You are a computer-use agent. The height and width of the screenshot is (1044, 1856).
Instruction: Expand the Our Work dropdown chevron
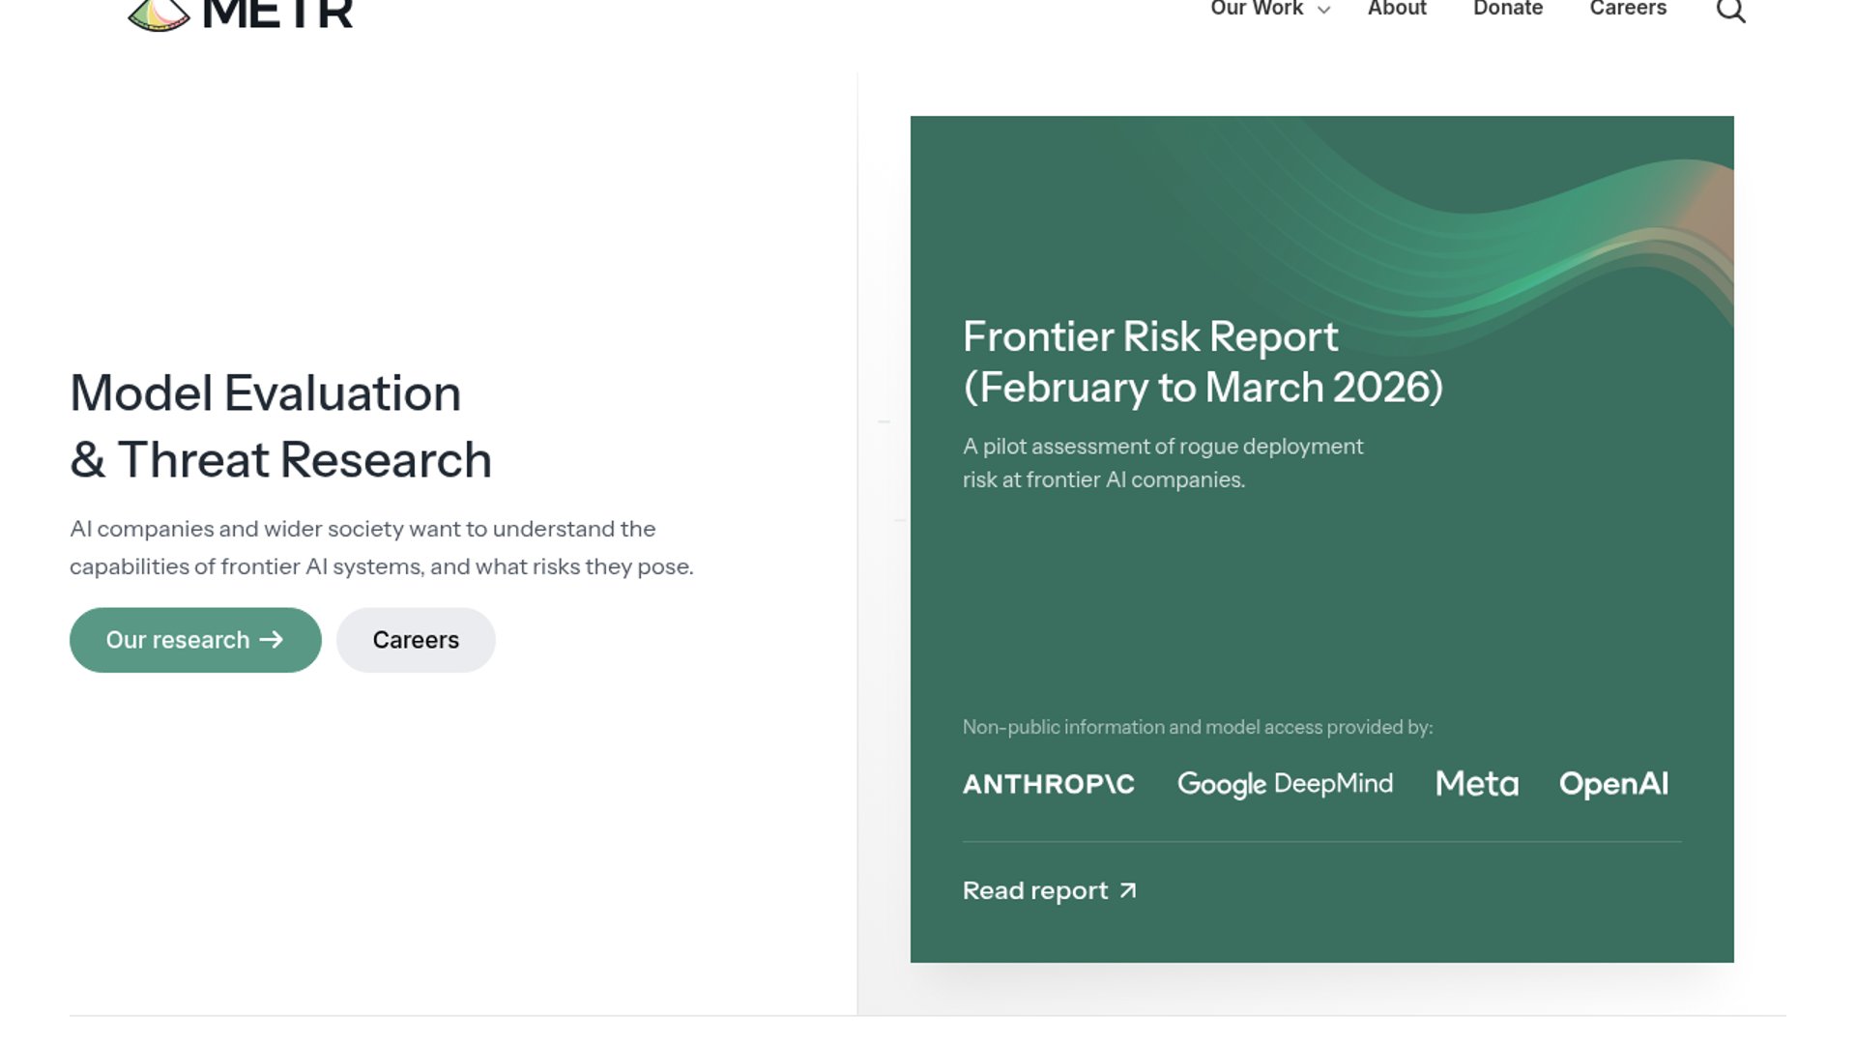coord(1324,10)
